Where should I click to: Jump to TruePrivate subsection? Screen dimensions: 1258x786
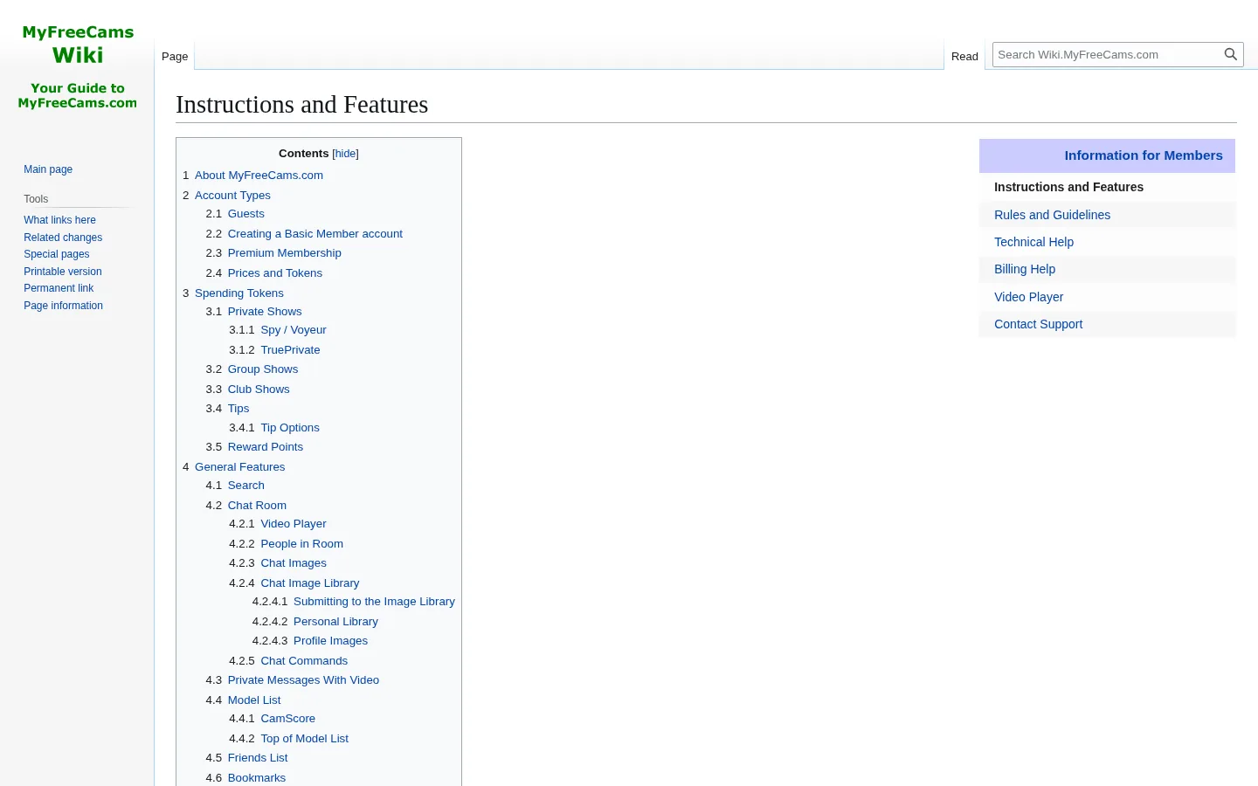(290, 350)
